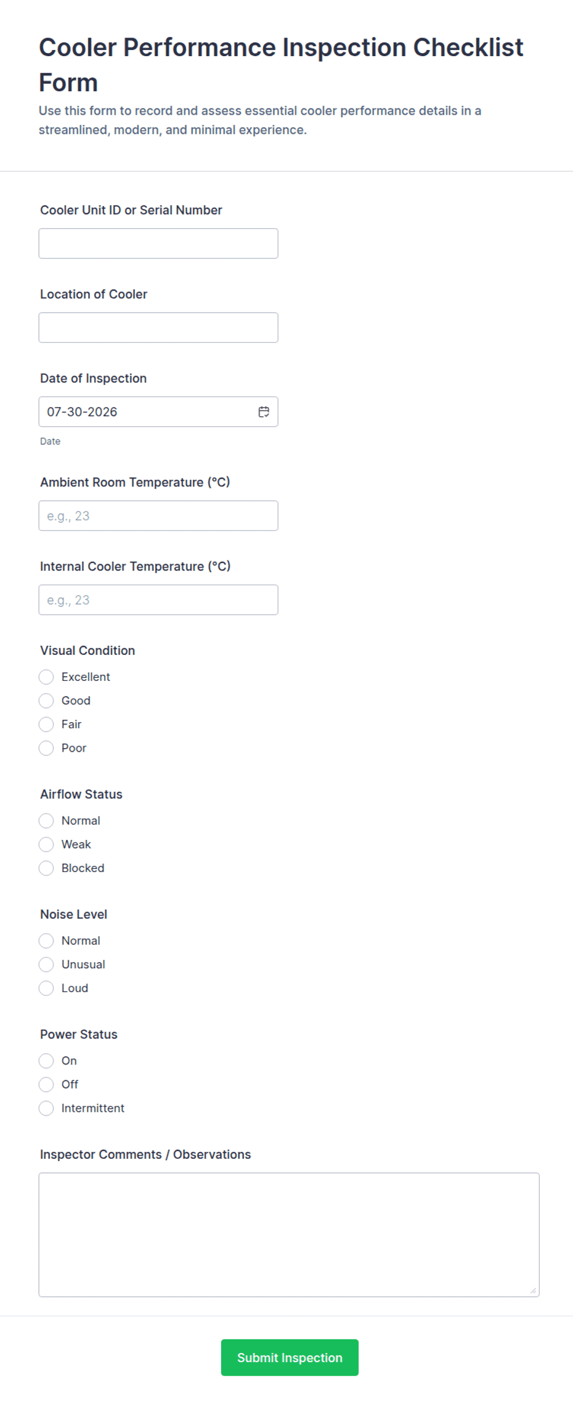Image resolution: width=573 pixels, height=1406 pixels.
Task: Select Blocked airflow option
Action: (46, 868)
